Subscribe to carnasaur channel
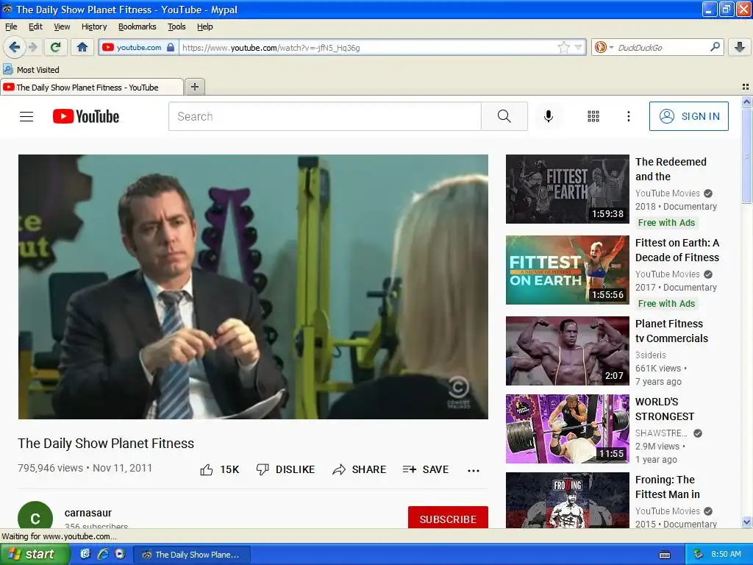 (448, 517)
